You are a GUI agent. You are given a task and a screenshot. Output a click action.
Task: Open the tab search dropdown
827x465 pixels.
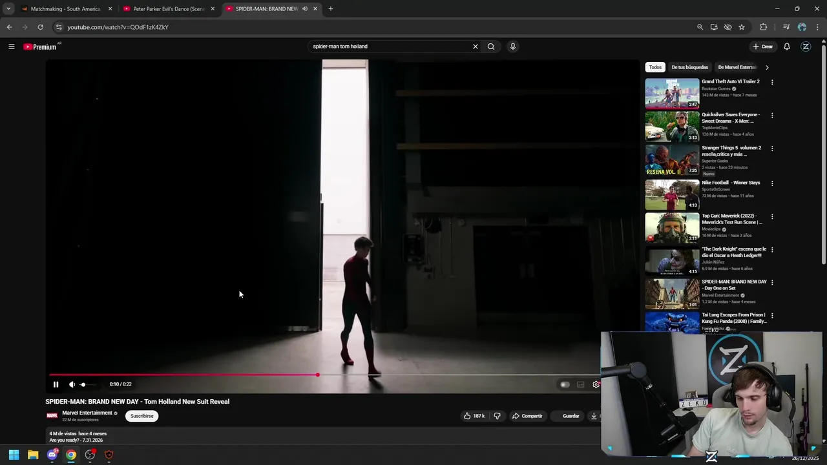(8, 9)
